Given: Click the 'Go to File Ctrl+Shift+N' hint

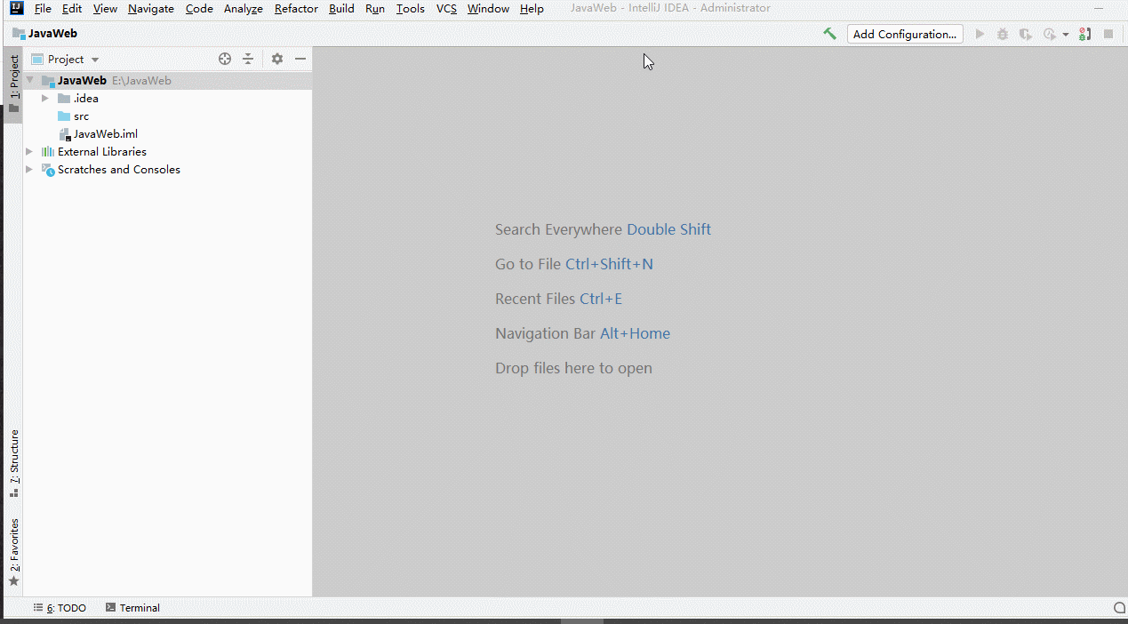Looking at the screenshot, I should point(574,264).
